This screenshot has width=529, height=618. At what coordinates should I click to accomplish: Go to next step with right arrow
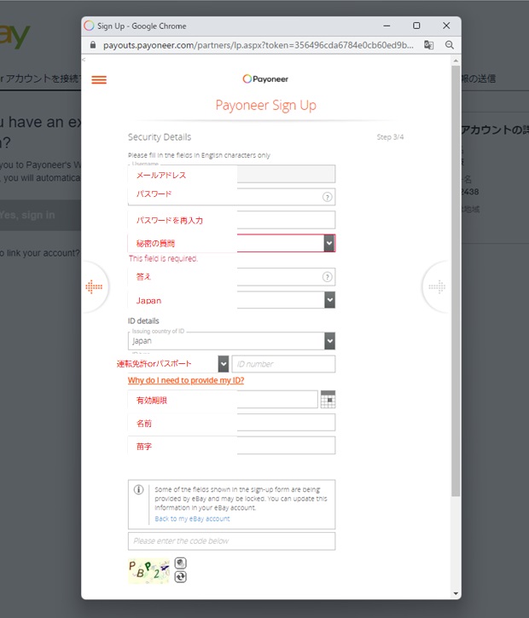(437, 287)
